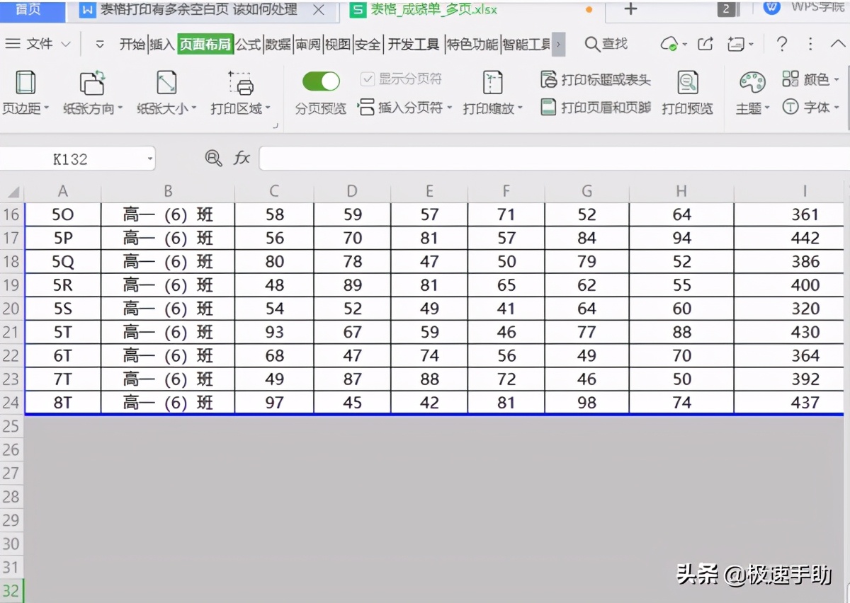Enable the 显示分页符 checkbox
Screen dimensions: 850x603
[369, 79]
